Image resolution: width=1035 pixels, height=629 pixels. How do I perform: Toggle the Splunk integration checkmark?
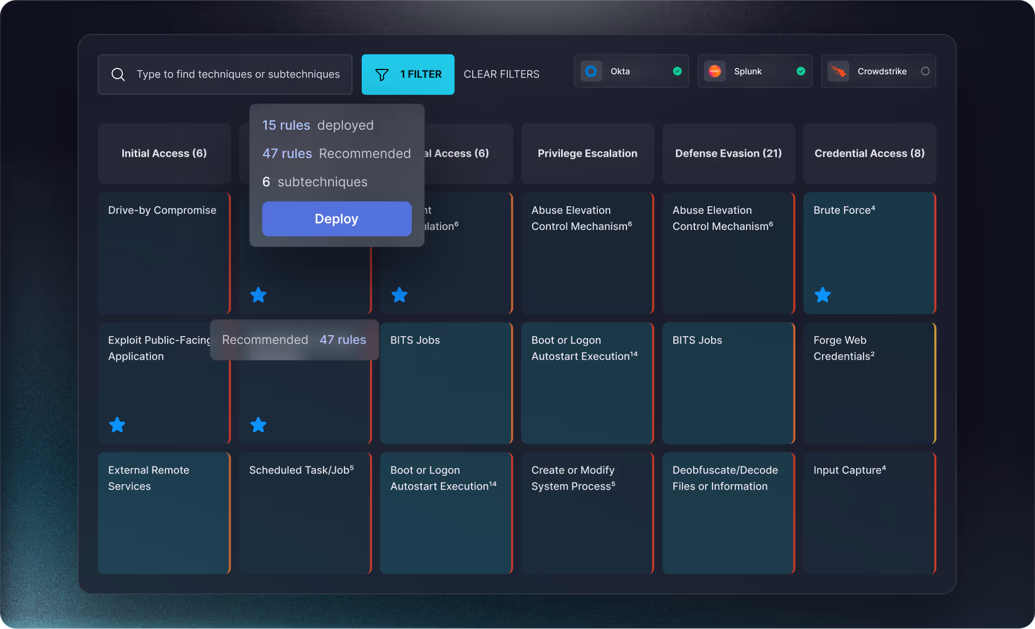[801, 71]
